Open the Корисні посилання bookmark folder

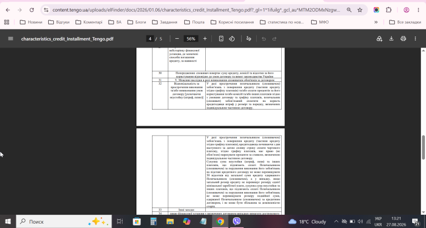232,22
